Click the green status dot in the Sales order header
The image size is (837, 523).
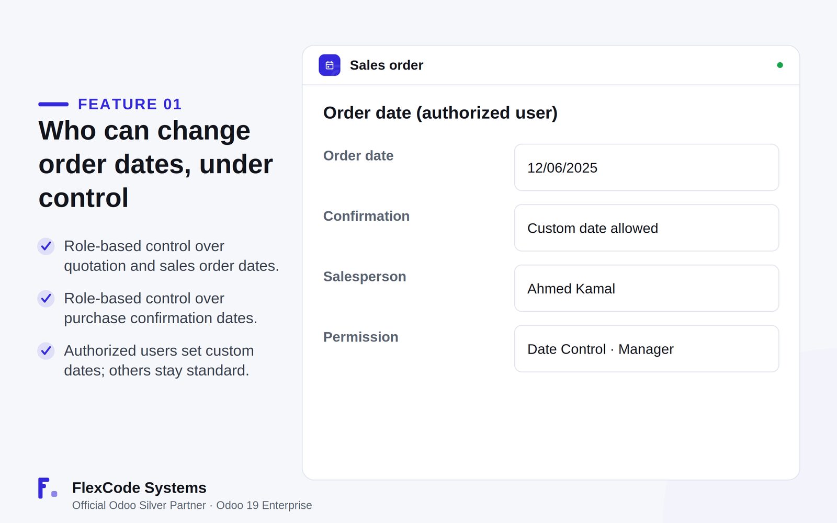pyautogui.click(x=780, y=65)
